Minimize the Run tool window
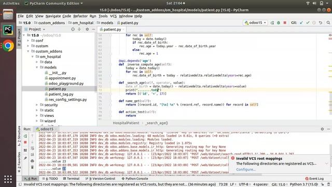332x187 pixels. point(328,129)
